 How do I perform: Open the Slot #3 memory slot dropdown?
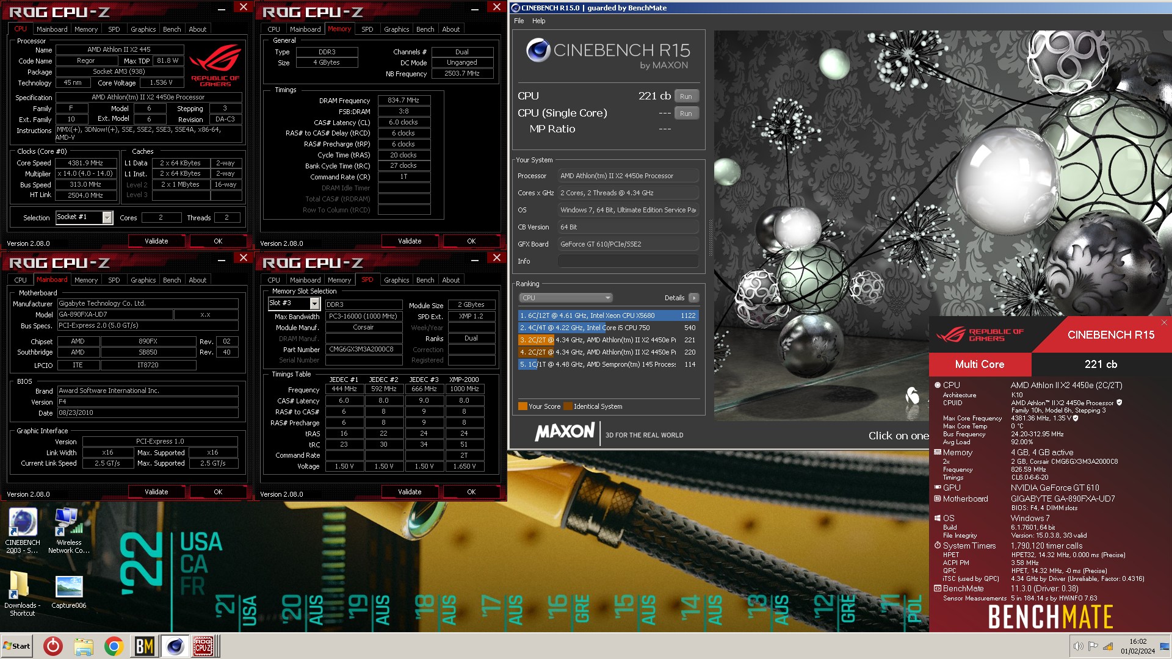pyautogui.click(x=315, y=303)
